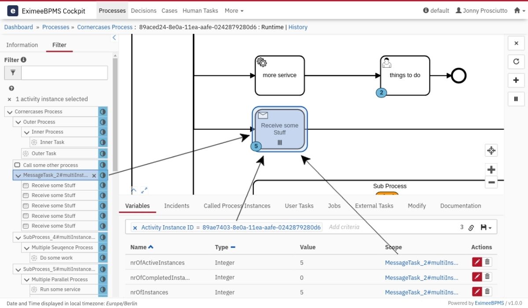The image size is (528, 308).
Task: Edit the nrOfInstances variable
Action: tap(477, 291)
